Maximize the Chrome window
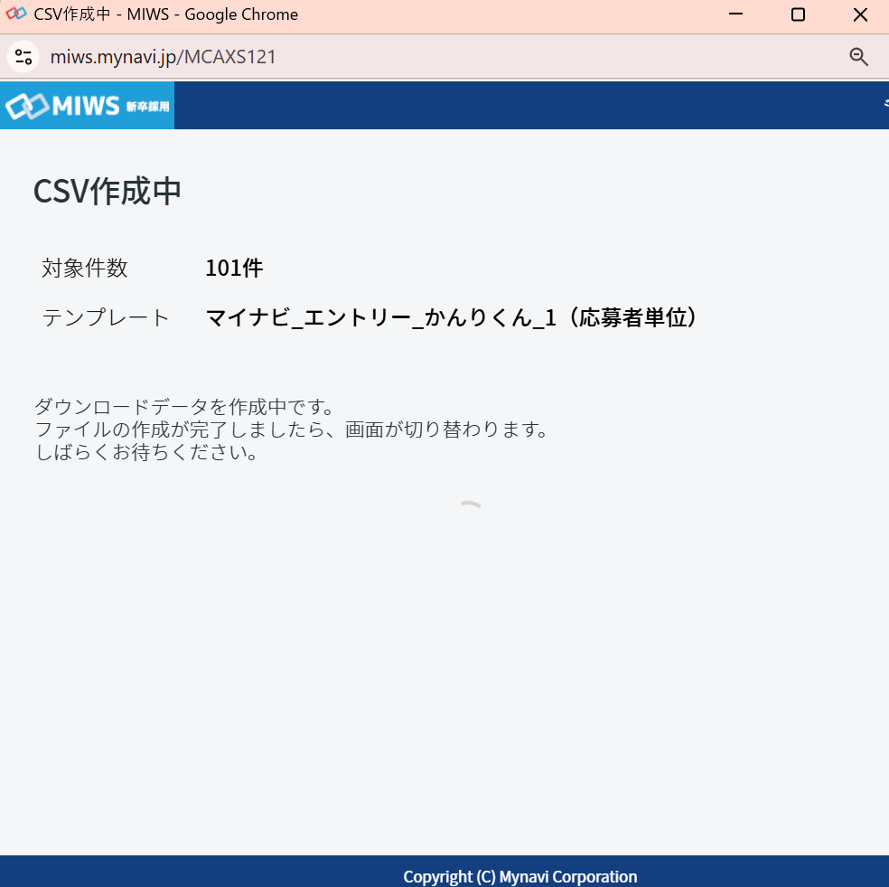Viewport: 889px width, 887px height. click(797, 14)
